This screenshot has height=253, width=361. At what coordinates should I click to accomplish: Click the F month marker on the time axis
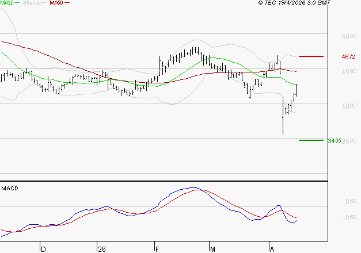tap(157, 249)
